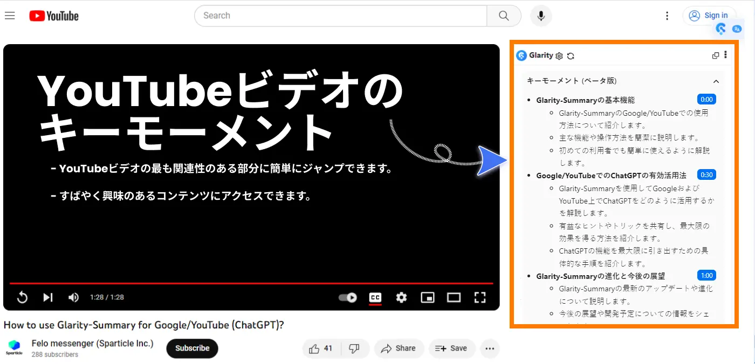Toggle video autoplay switch
Screen dimensions: 755x364
click(x=347, y=297)
